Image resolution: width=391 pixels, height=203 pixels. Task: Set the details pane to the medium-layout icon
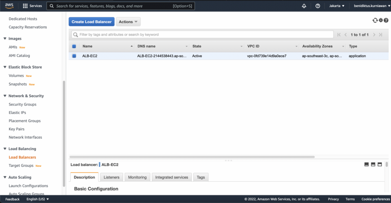373,165
